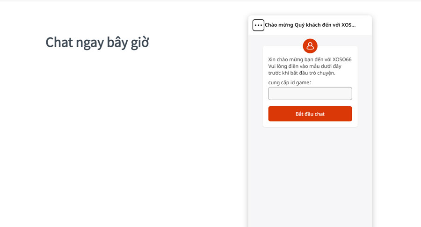Viewport: 421px width, 227px height.
Task: Click the truncated "XOS..." text in the header
Action: 348,25
